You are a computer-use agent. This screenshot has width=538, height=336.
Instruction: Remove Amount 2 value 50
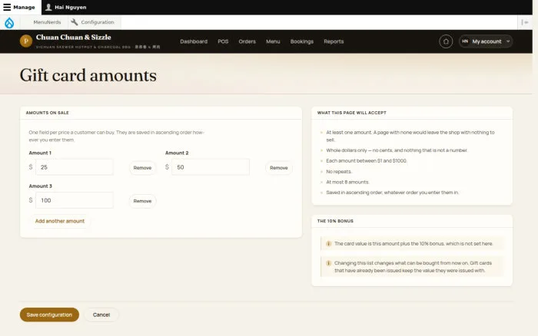(x=278, y=168)
